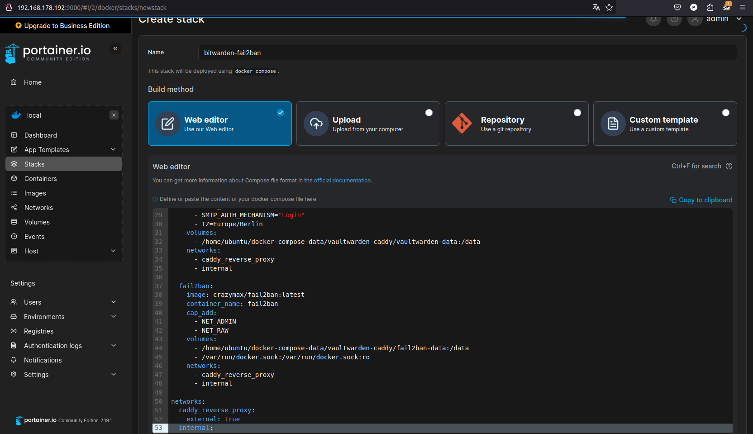The height and width of the screenshot is (434, 753).
Task: Expand the Host submenu chevron
Action: pyautogui.click(x=113, y=251)
